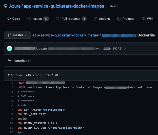This screenshot has width=158, height=135.
Task: Click the commit author avatar
Action: click(9, 49)
